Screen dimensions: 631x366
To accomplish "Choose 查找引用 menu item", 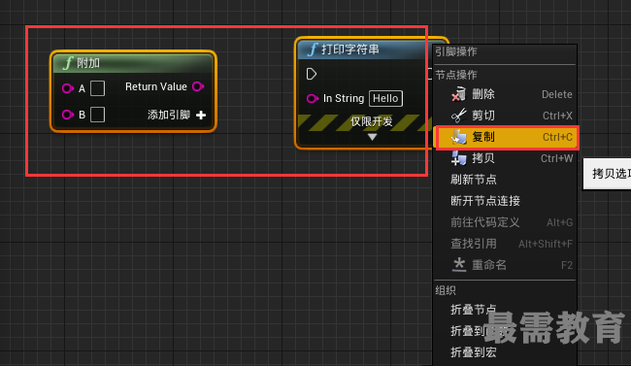I will [x=505, y=244].
